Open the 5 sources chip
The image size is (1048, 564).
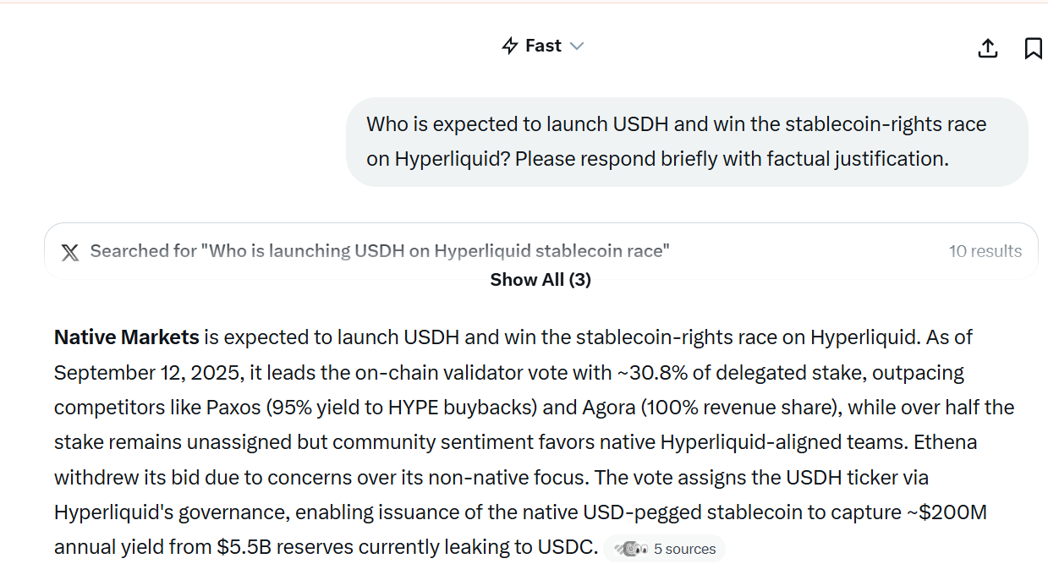[x=665, y=549]
